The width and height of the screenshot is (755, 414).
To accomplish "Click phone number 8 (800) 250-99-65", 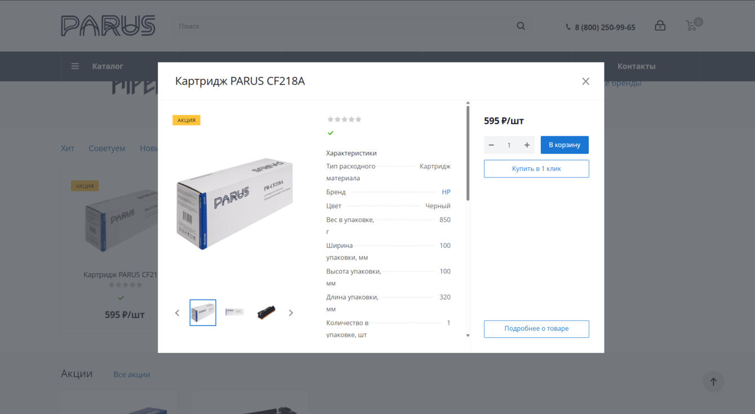I will point(605,27).
